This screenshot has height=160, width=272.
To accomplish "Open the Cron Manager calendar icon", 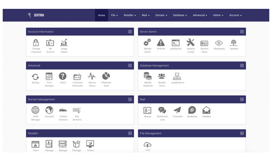I will pyautogui.click(x=49, y=76).
